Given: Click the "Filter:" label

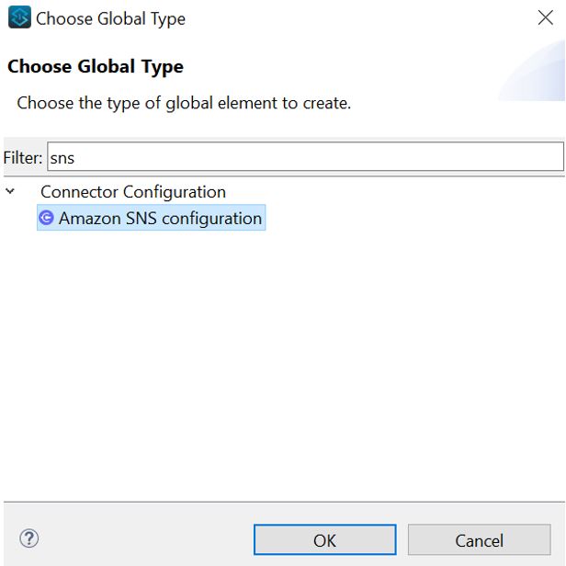Looking at the screenshot, I should coord(23,157).
